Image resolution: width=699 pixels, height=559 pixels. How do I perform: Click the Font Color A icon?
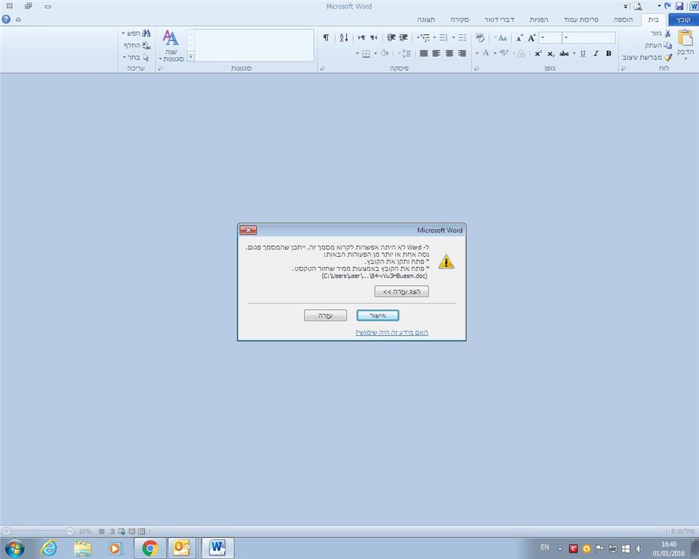486,53
